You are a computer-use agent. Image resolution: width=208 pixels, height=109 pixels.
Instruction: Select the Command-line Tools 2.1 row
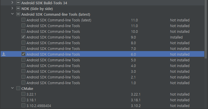tap(102, 77)
